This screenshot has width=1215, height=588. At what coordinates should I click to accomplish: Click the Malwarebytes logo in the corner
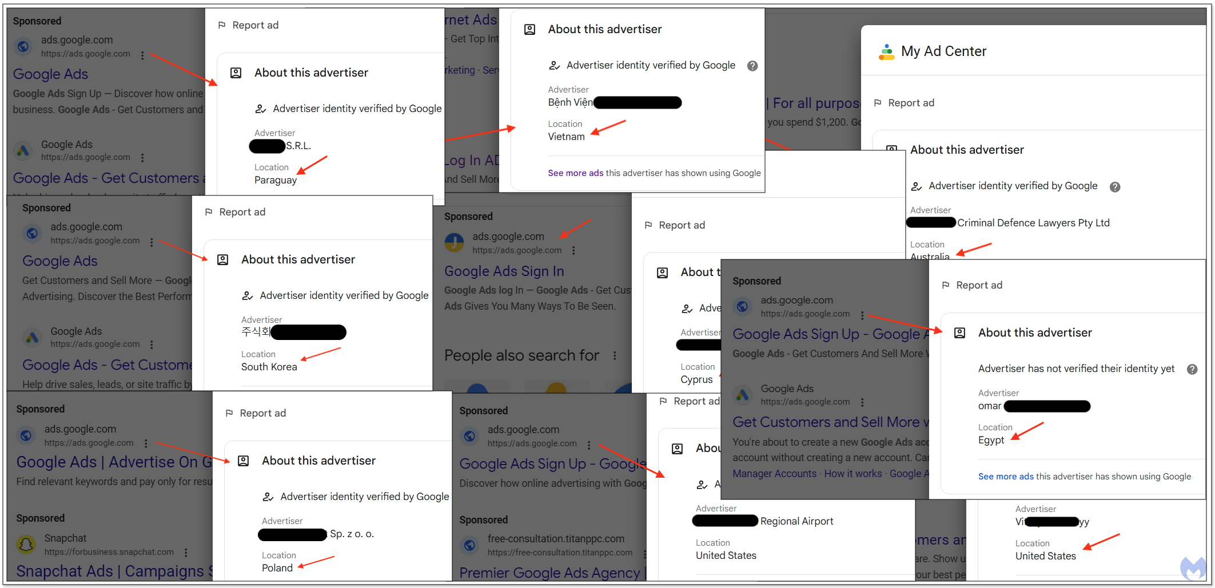point(1193,567)
